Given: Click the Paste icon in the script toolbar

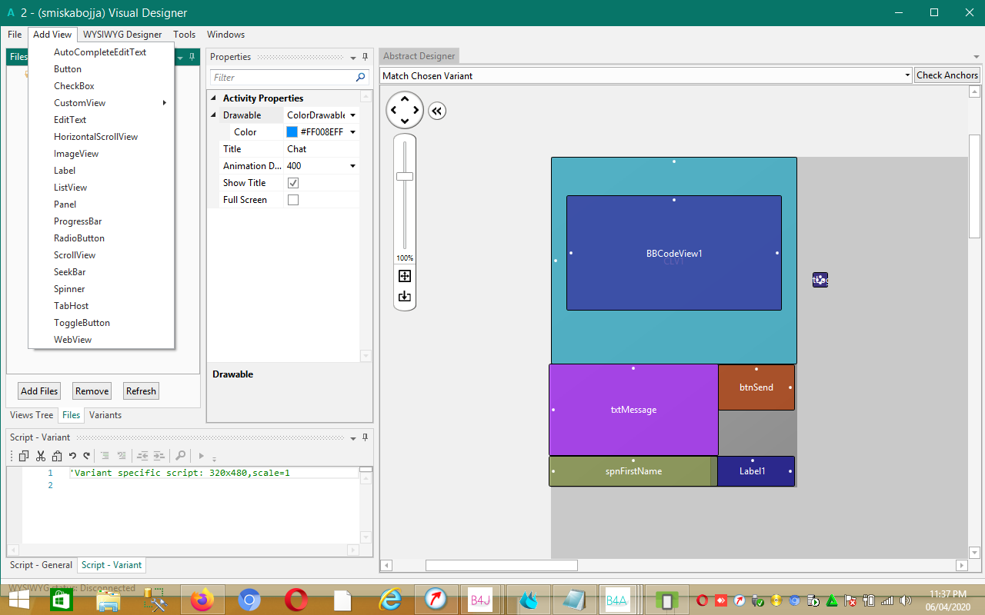Looking at the screenshot, I should tap(57, 456).
